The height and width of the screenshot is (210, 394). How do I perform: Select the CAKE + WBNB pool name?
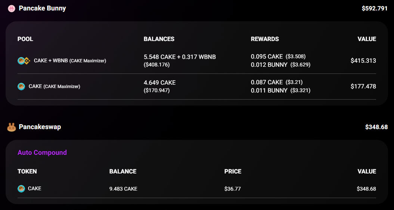coord(70,61)
